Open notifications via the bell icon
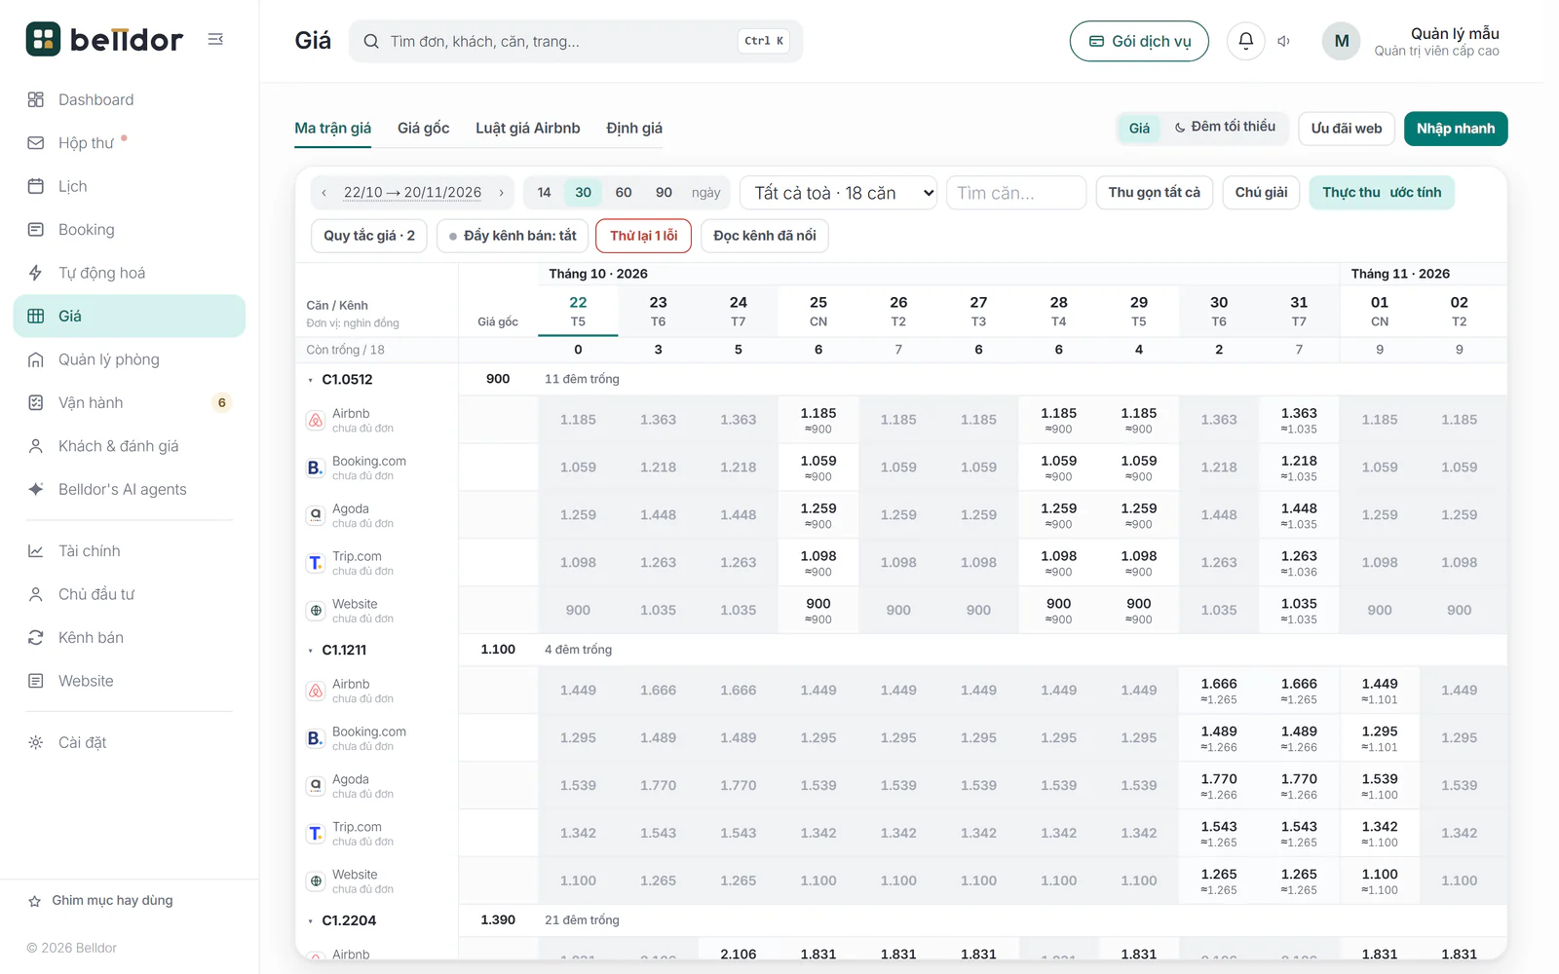The image size is (1559, 974). click(1245, 41)
